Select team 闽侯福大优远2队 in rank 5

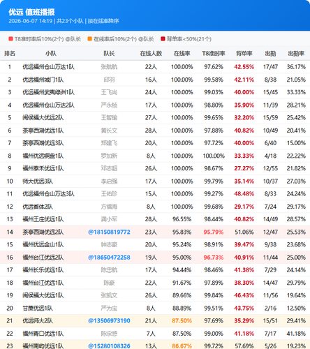click(x=43, y=118)
